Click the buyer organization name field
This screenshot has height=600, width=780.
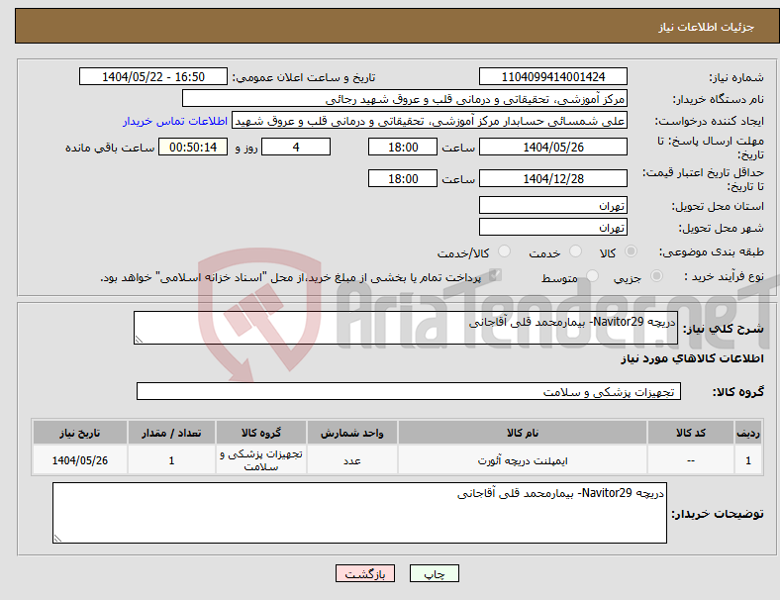405,98
